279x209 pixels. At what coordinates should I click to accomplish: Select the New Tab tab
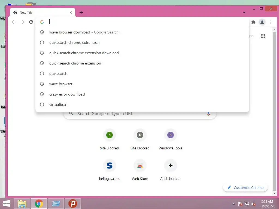[x=42, y=13]
